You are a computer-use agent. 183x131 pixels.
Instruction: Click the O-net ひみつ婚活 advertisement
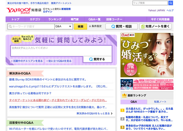pyautogui.click(x=147, y=55)
